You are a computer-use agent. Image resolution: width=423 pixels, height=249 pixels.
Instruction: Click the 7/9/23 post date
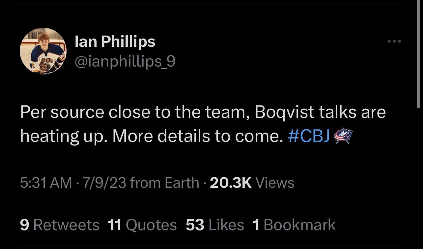(x=104, y=182)
